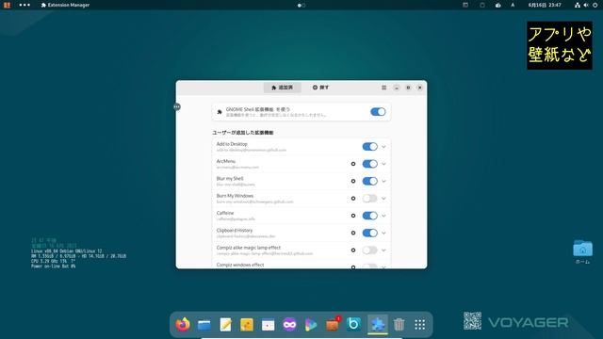This screenshot has width=603, height=339.
Task: Expand Compiz alike magic lamp effect chevron
Action: pos(383,250)
